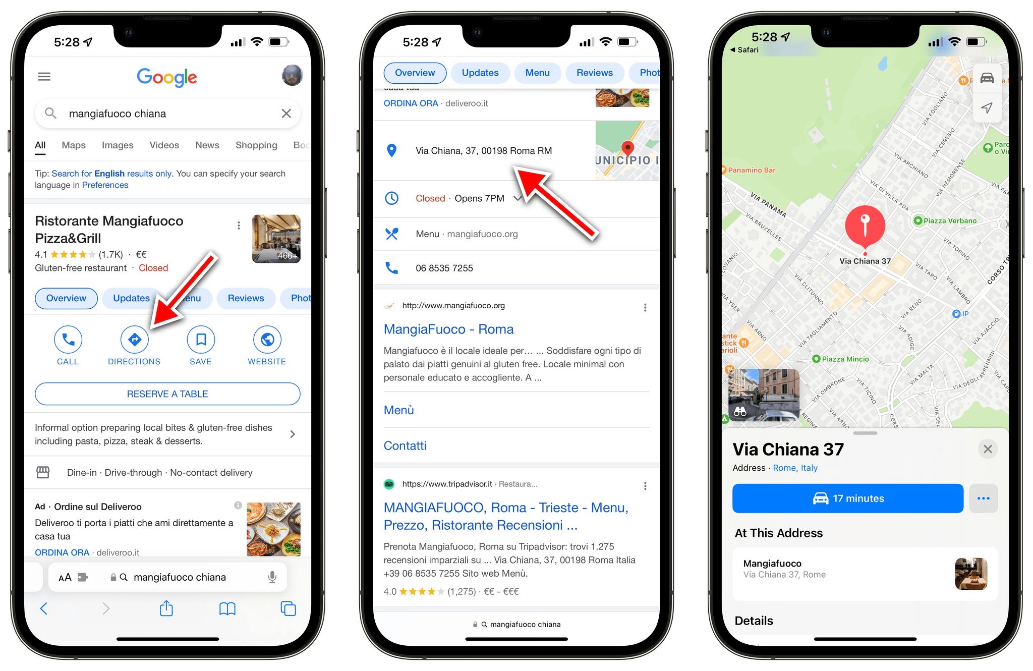This screenshot has height=671, width=1033.
Task: Click RESERVE A TABLE button
Action: pyautogui.click(x=166, y=393)
